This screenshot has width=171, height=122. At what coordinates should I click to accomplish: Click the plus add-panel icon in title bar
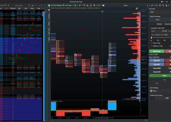(x=162, y=2)
